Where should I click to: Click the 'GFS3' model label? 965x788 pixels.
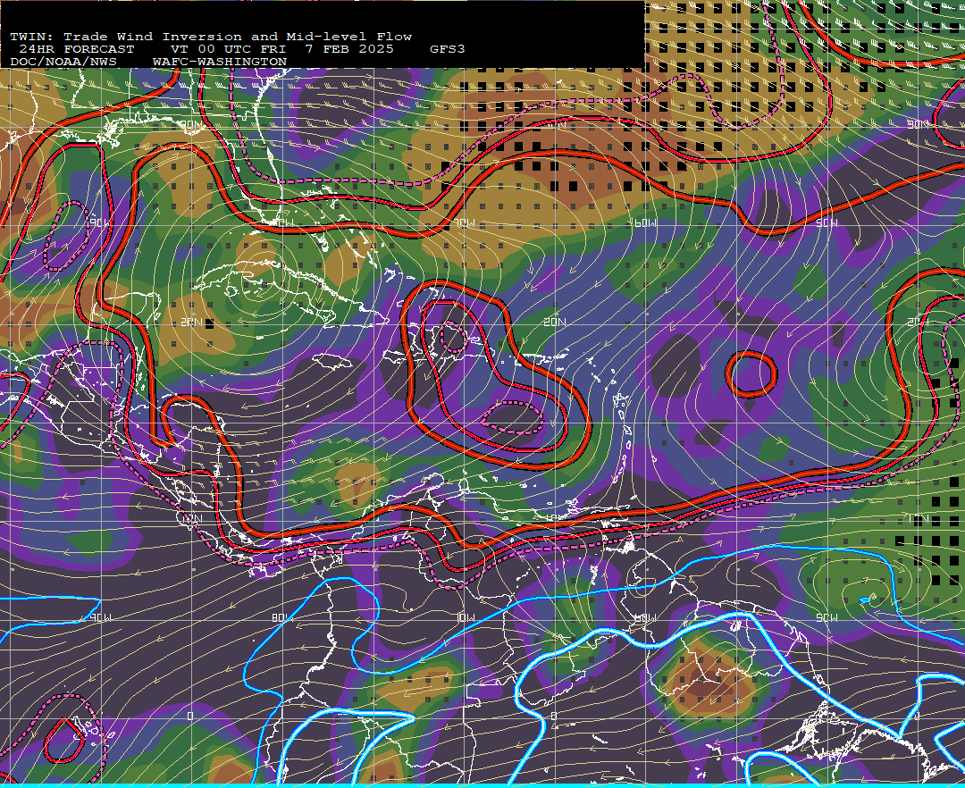click(448, 49)
